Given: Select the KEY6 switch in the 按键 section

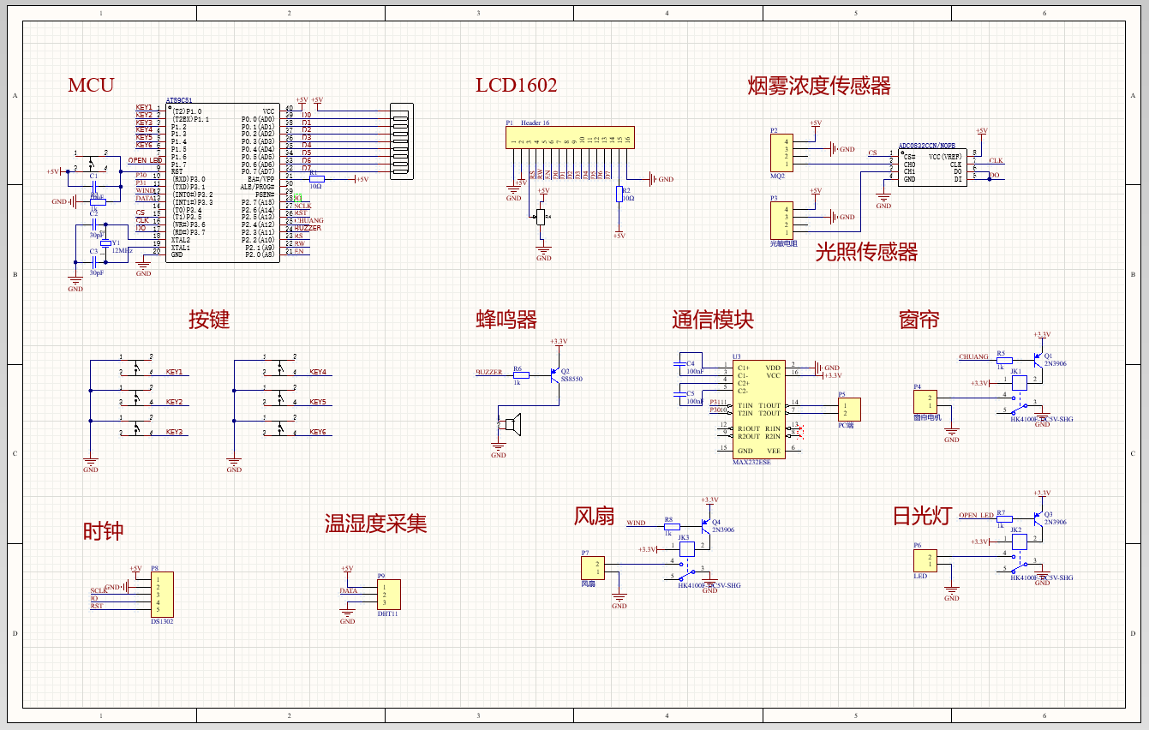Looking at the screenshot, I should point(279,427).
